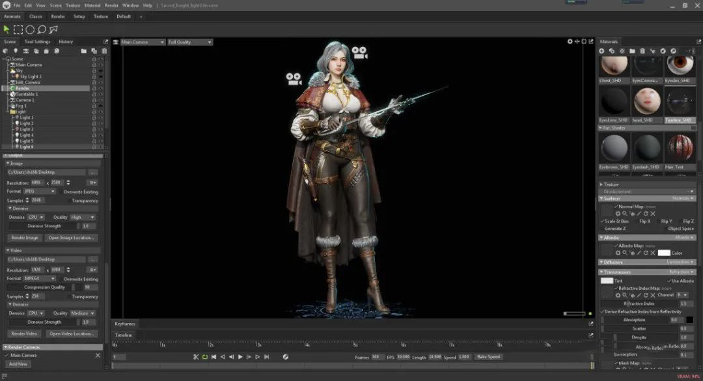This screenshot has height=381, width=703.
Task: Jump to first frame of timeline
Action: point(214,357)
